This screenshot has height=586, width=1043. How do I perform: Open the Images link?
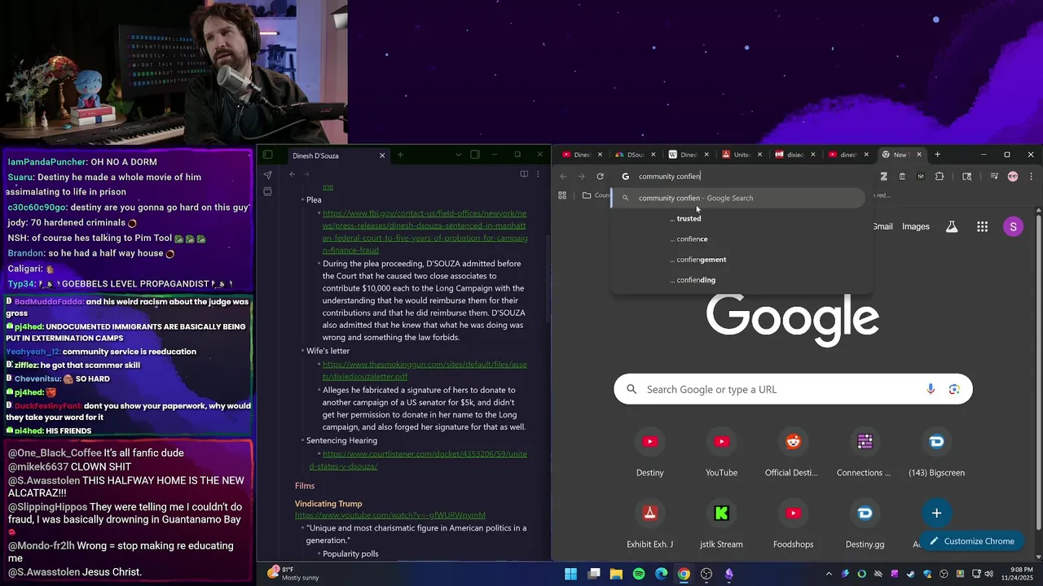point(916,226)
